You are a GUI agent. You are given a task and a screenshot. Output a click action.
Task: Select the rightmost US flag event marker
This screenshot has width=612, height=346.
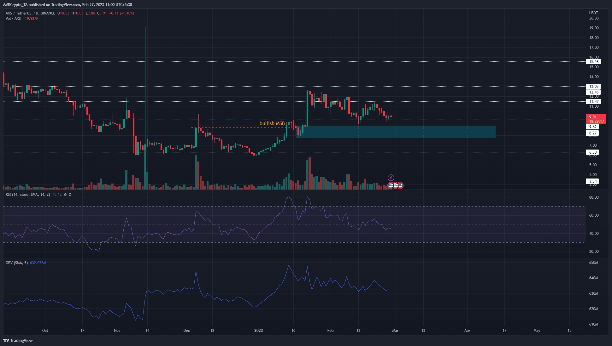click(400, 185)
